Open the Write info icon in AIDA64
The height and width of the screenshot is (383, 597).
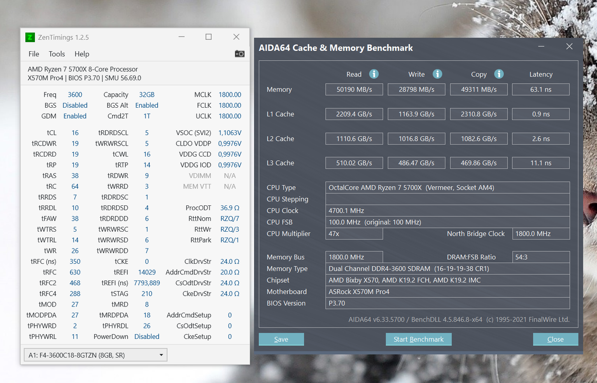(x=437, y=74)
